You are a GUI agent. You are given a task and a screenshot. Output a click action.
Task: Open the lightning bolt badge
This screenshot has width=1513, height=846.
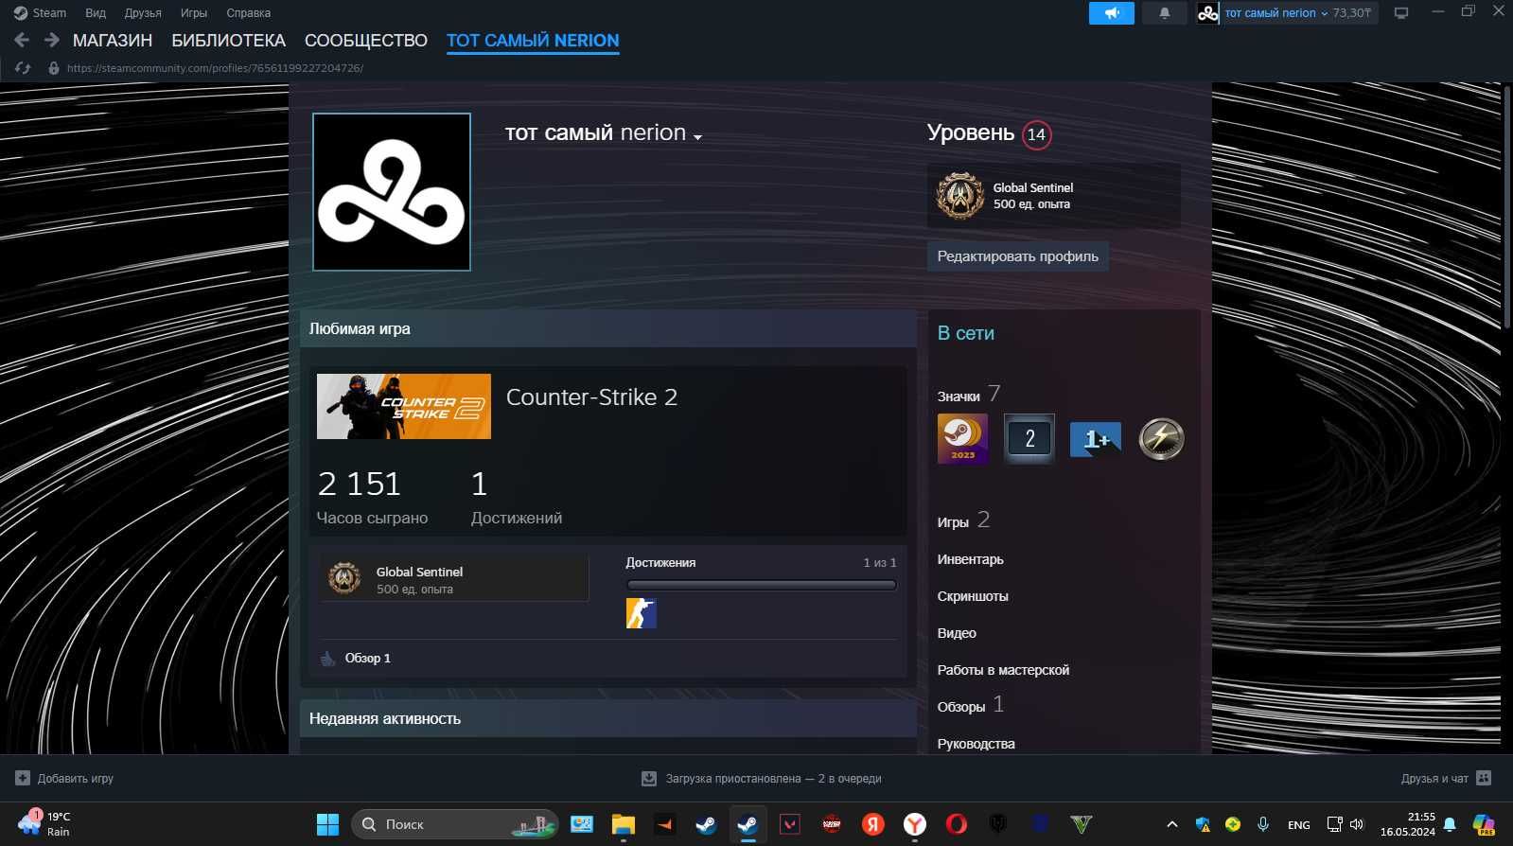[x=1161, y=438]
